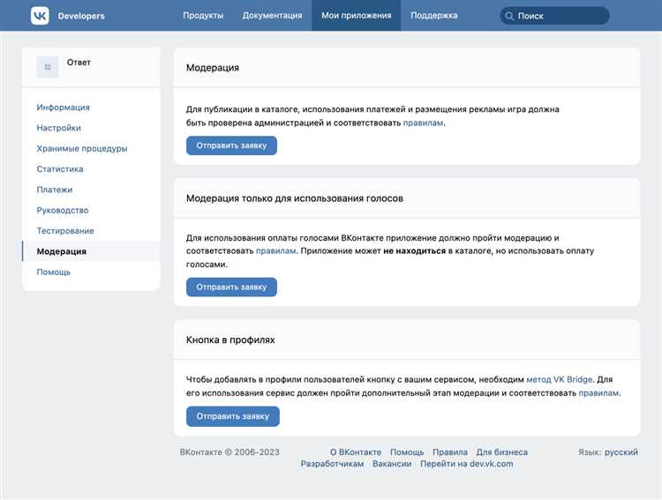The width and height of the screenshot is (662, 500).
Task: Open Помощь in the sidebar
Action: 54,272
